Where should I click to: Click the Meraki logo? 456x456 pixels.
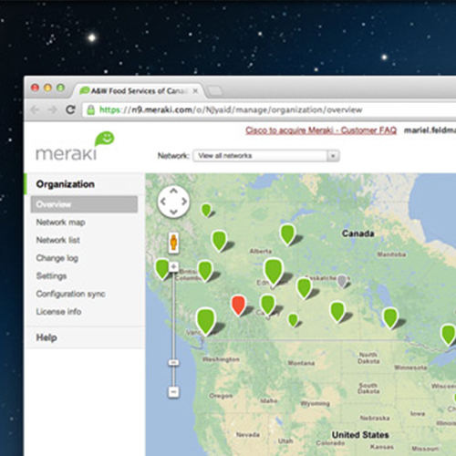75,147
